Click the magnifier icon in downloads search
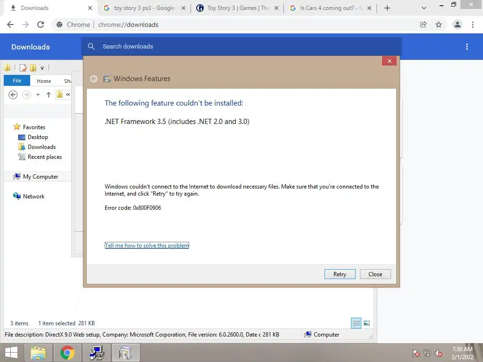The image size is (483, 362). [91, 47]
